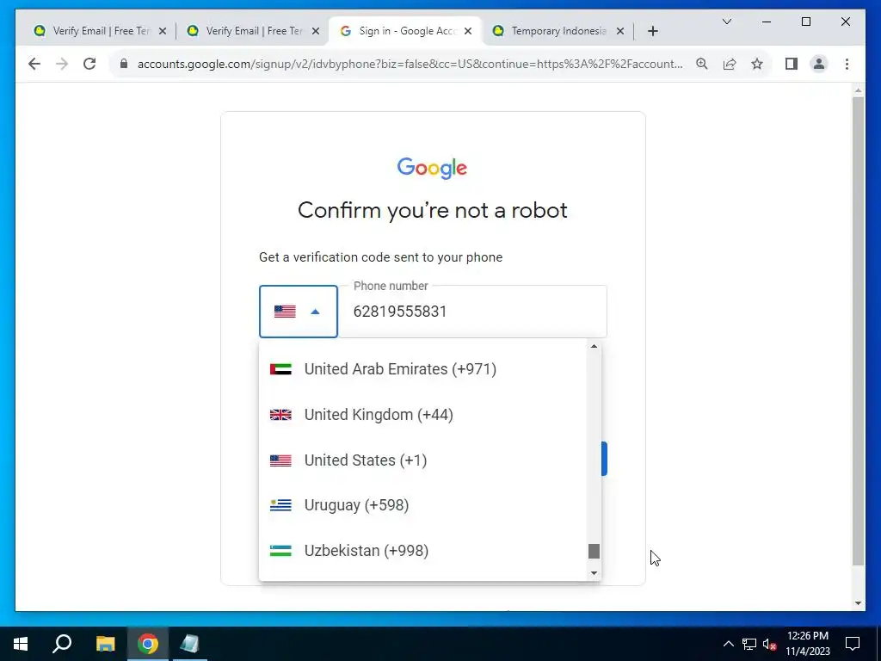Screen dimensions: 881x661
Task: Open File Explorer from taskbar
Action: (x=105, y=644)
